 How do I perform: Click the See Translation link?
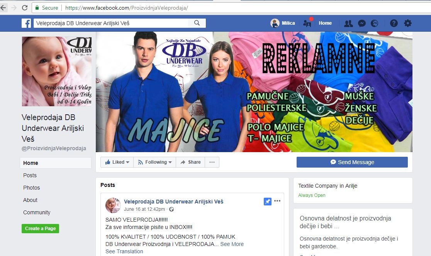[x=124, y=251]
